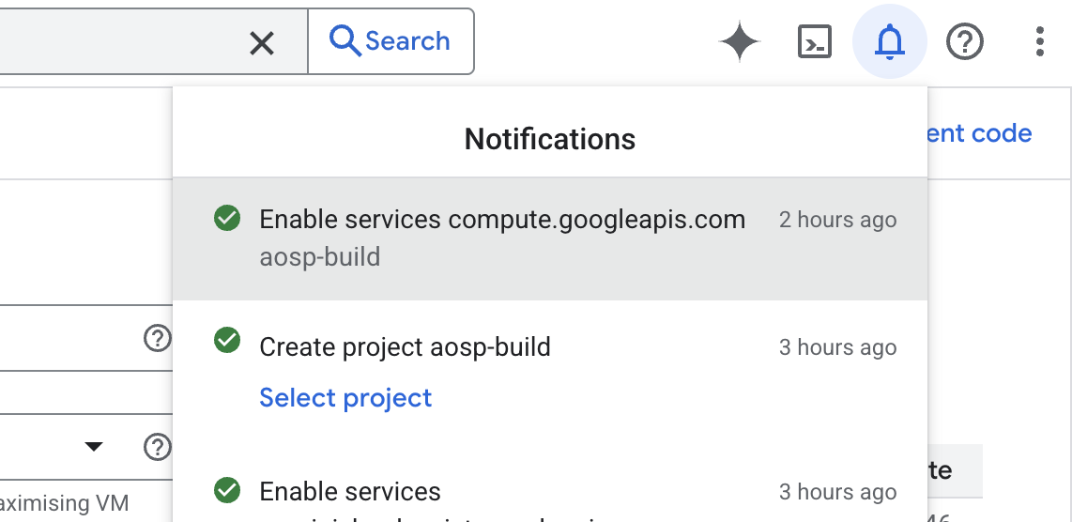Open the Create project aosp-build notification
Screen dimensions: 1072x522
[x=405, y=347]
